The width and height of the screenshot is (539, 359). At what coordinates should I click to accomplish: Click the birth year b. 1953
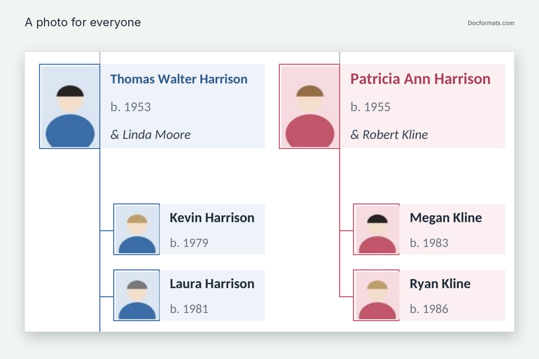point(131,107)
